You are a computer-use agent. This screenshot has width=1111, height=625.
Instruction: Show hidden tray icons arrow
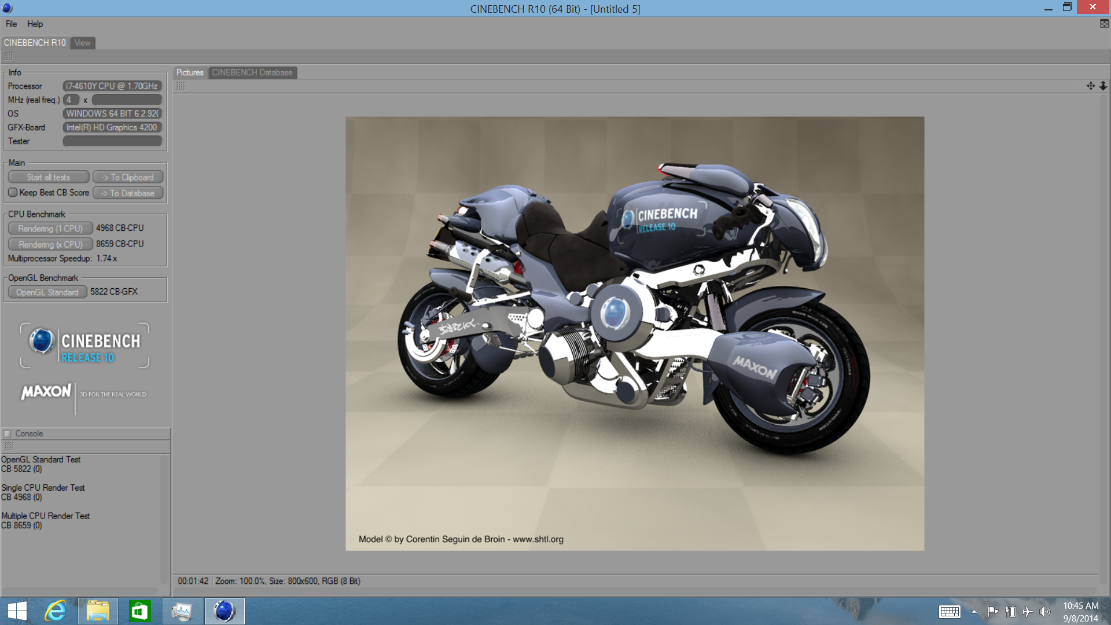pos(974,611)
